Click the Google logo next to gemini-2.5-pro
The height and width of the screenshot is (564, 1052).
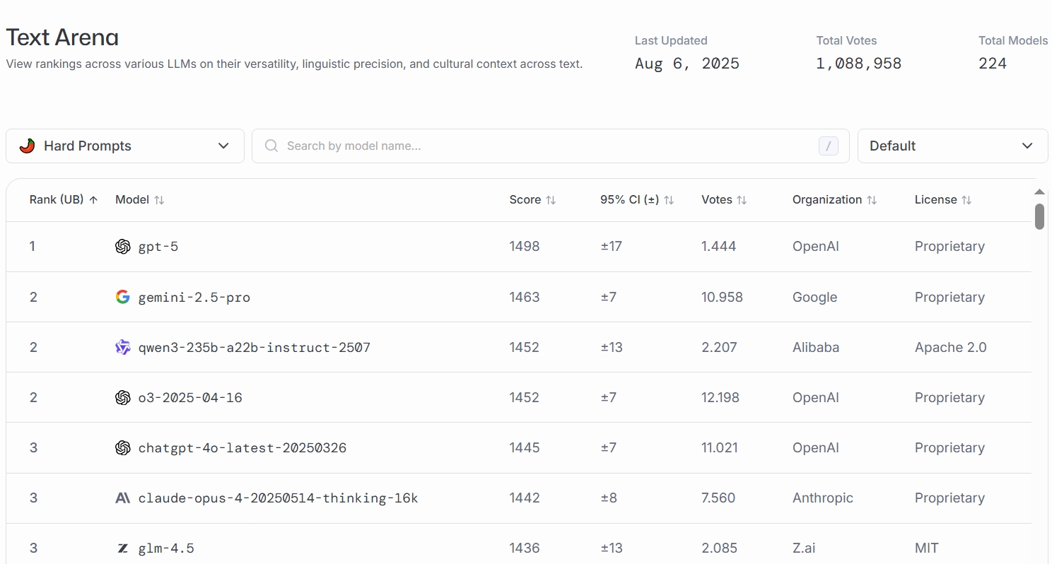[123, 297]
